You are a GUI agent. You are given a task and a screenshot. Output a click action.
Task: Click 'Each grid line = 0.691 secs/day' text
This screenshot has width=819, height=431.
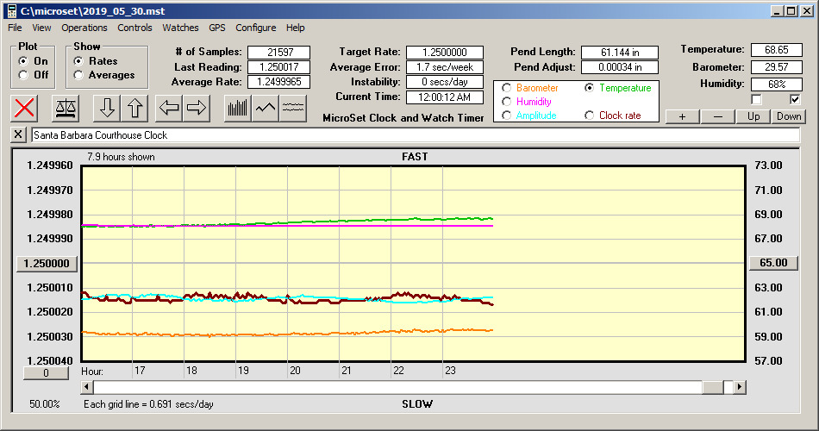tap(148, 403)
